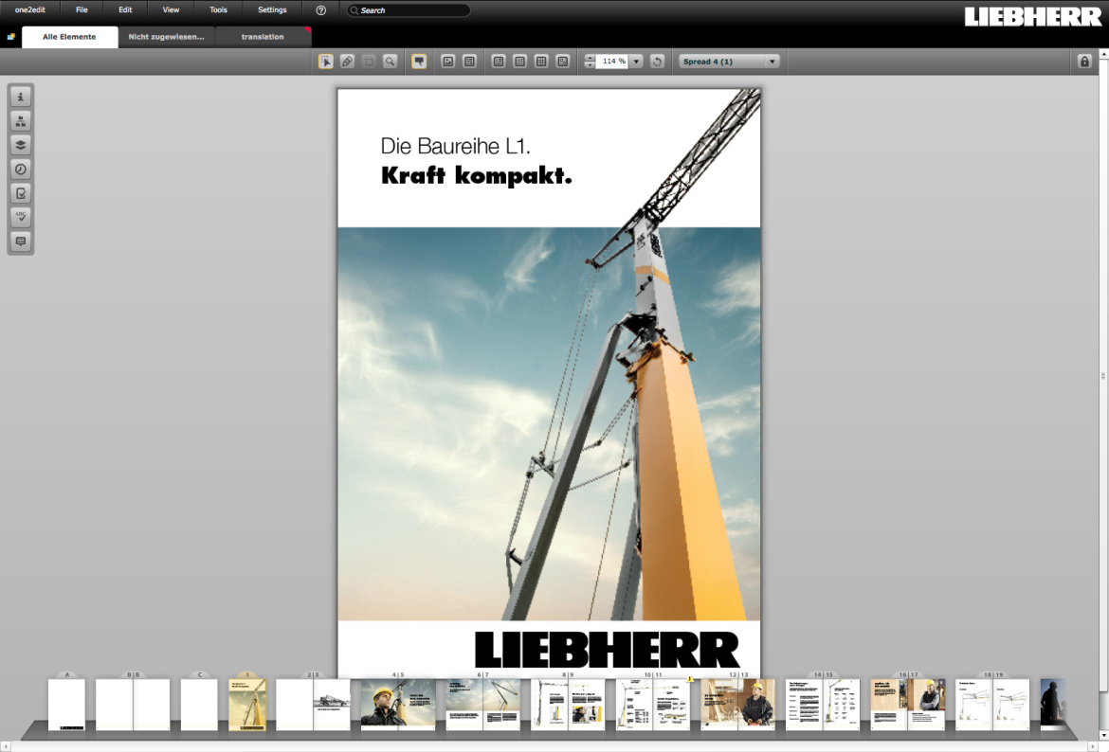Click the image frame toolbar icon

click(x=447, y=62)
